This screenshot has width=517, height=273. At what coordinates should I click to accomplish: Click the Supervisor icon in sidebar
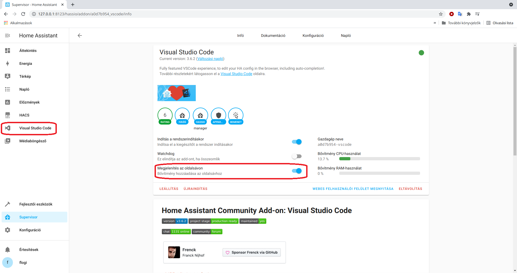(x=8, y=217)
